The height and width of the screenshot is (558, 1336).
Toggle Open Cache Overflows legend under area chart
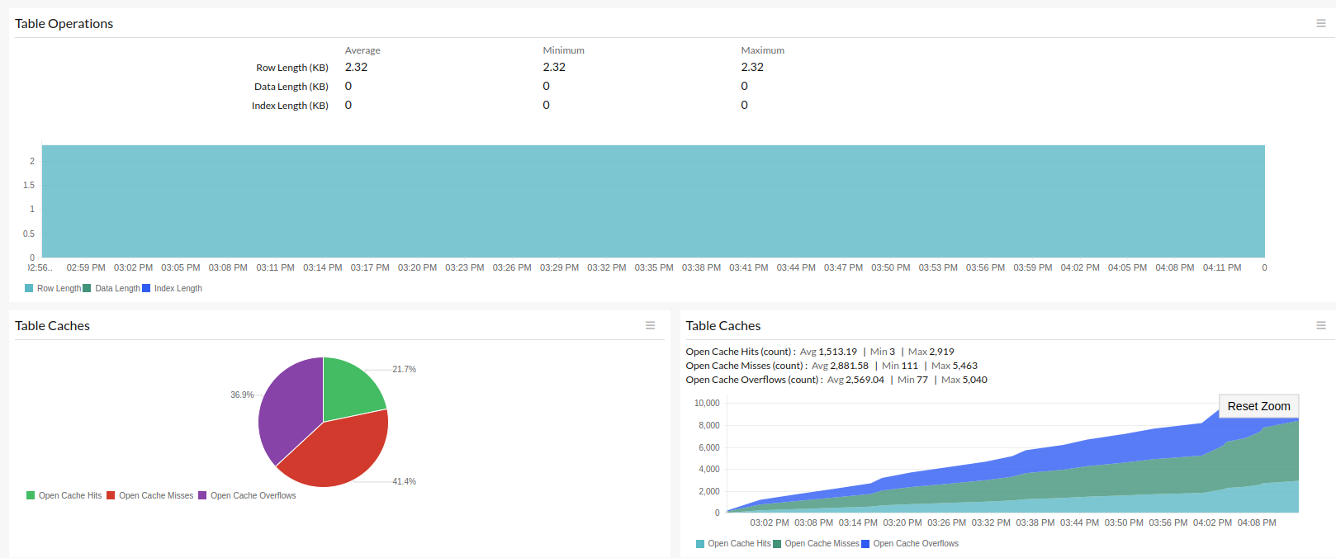click(x=910, y=543)
